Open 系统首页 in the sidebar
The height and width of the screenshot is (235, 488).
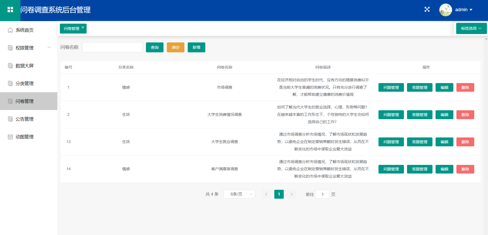click(29, 30)
